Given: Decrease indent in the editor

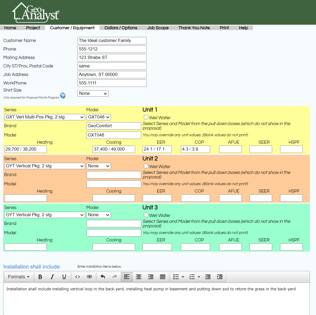Looking at the screenshot, I should 208,277.
